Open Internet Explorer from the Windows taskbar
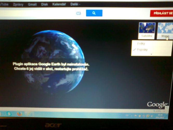Viewport: 173px width, 130px height. coord(29,114)
